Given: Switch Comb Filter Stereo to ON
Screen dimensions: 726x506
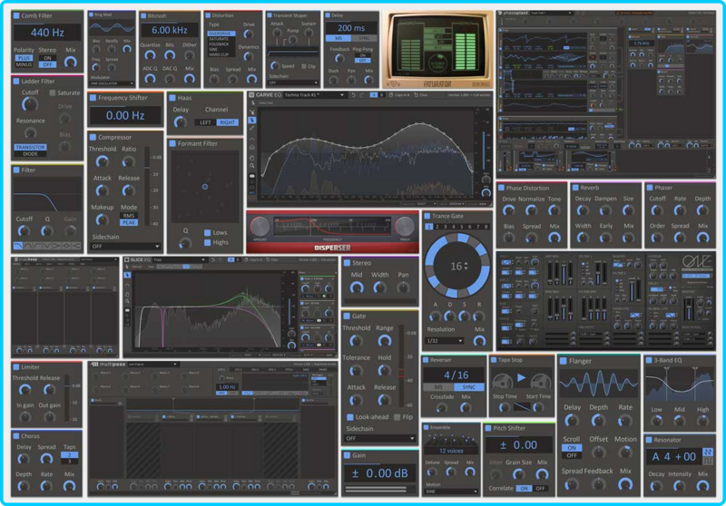Looking at the screenshot, I should pyautogui.click(x=47, y=58).
